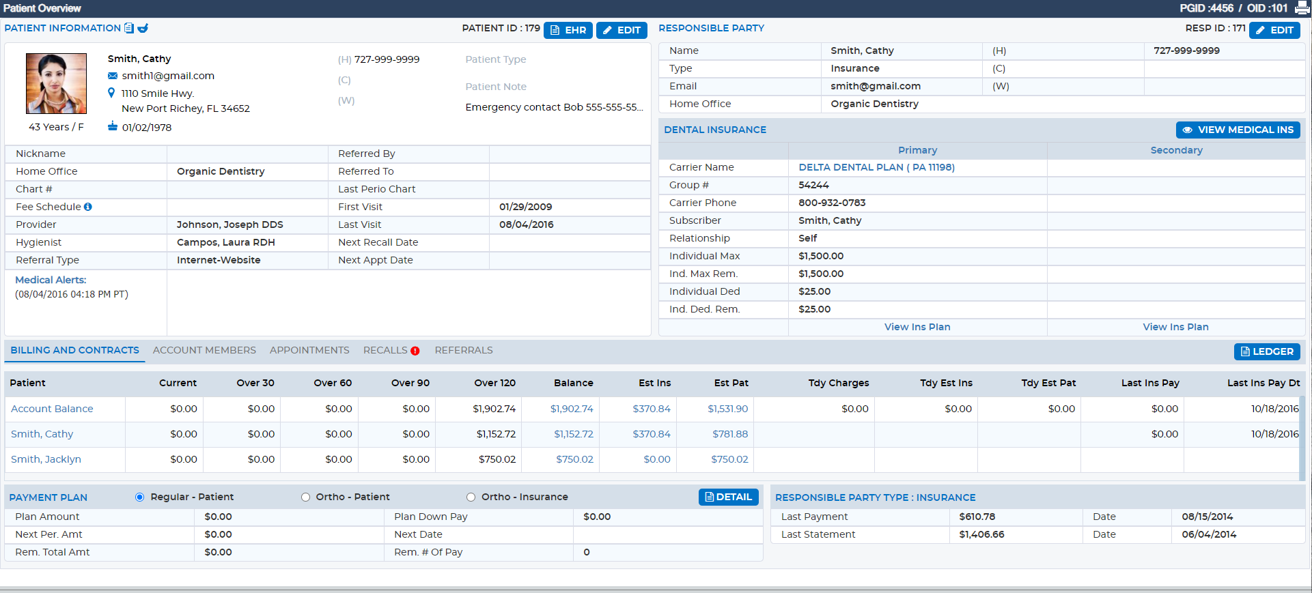Click the mortar-and-pestle icon beside Patient Information

pos(143,28)
